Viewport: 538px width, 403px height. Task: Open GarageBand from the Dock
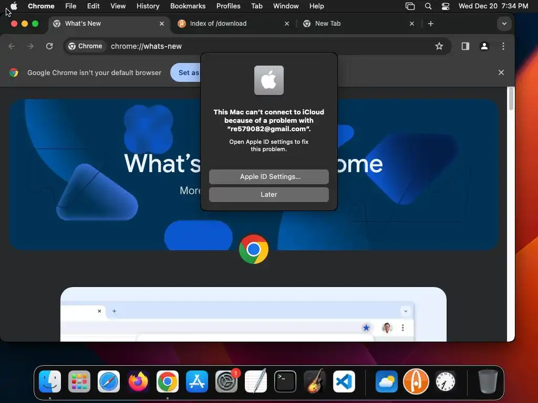coord(315,381)
